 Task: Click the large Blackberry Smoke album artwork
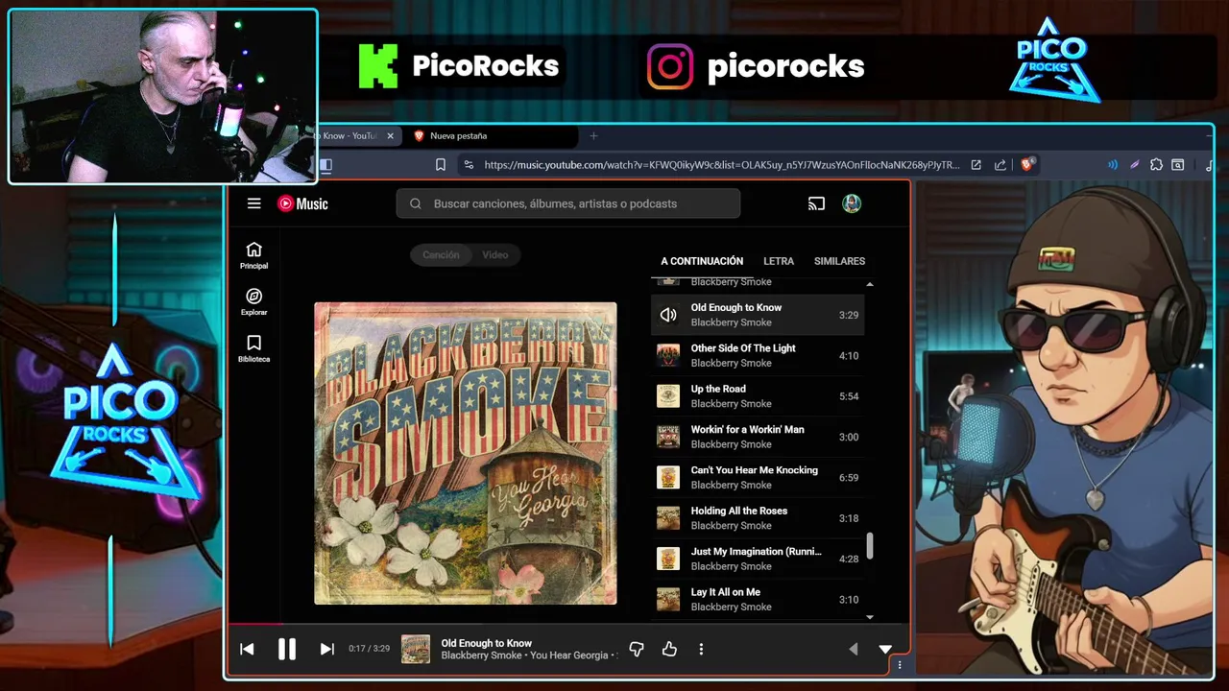[x=466, y=453]
